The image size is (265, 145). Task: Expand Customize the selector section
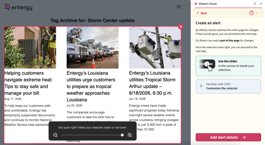228,86
